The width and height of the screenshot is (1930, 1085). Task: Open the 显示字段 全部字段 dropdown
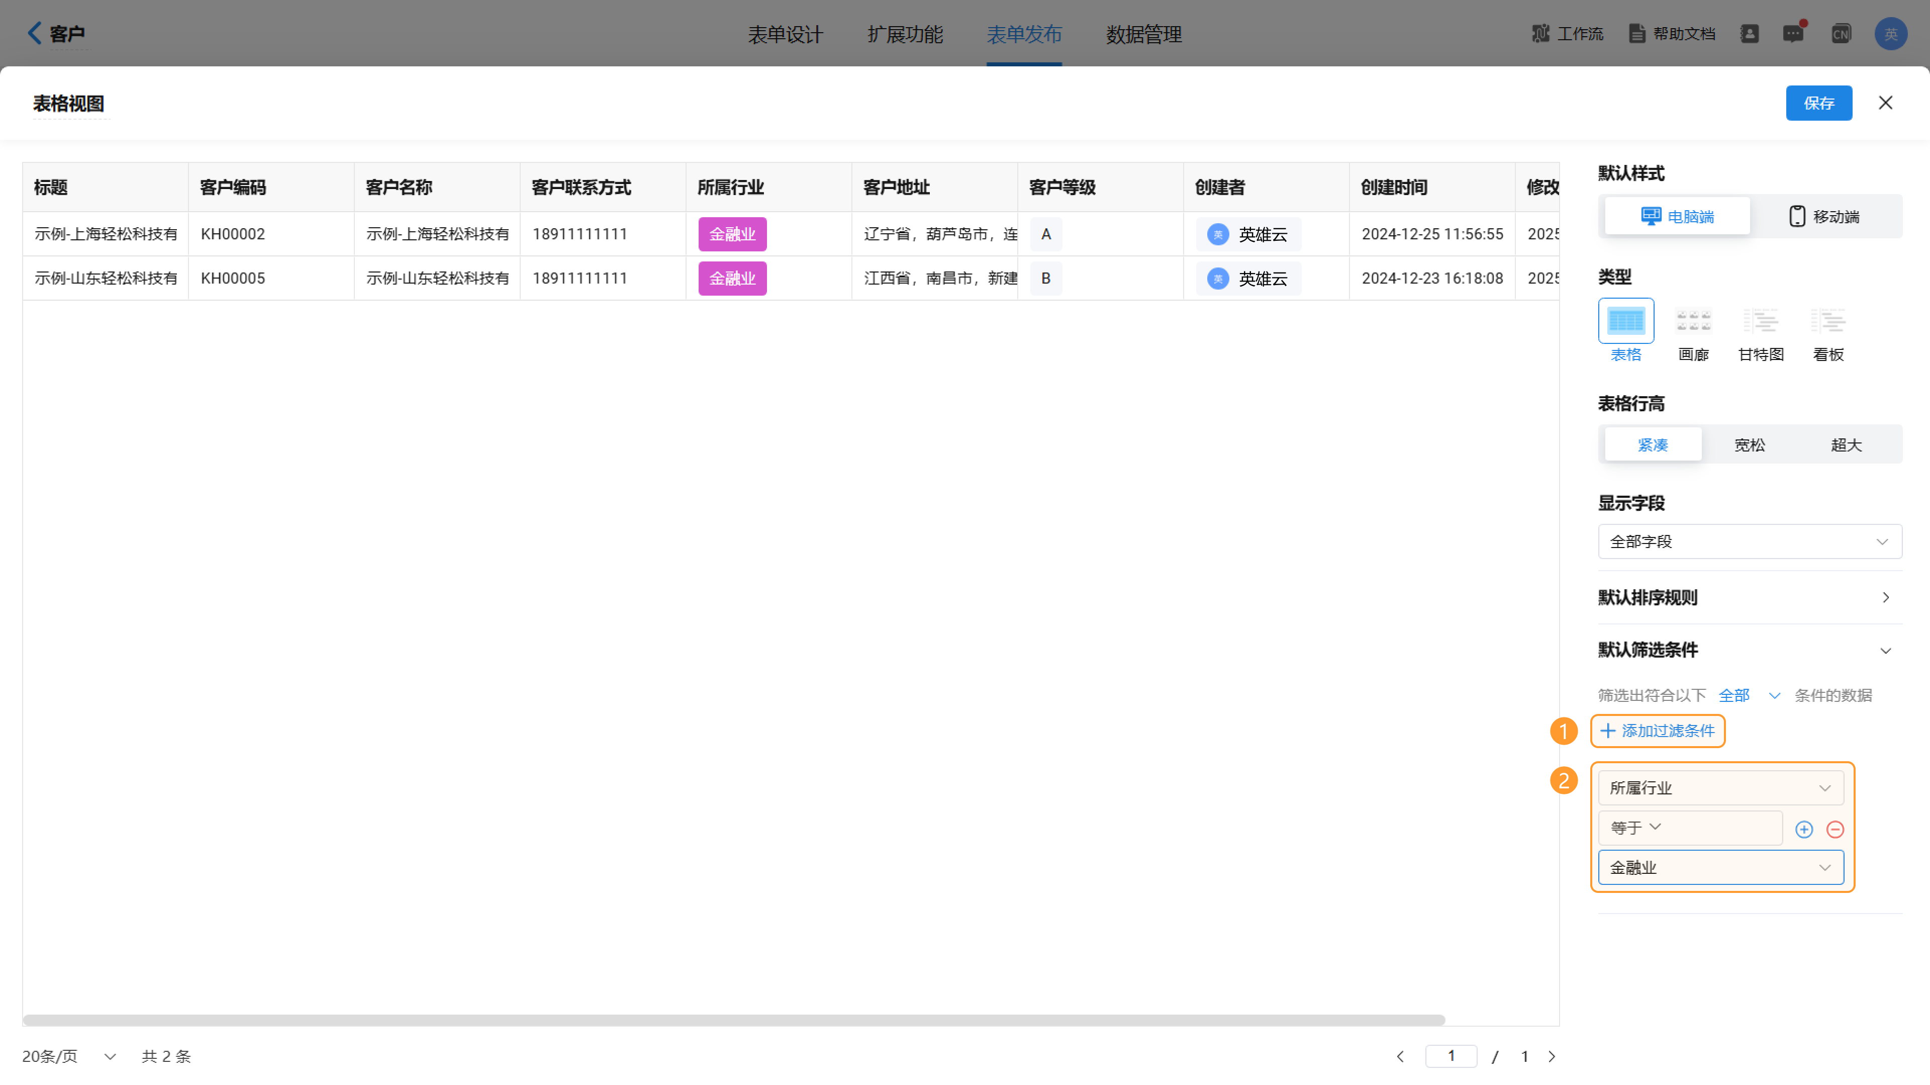click(1750, 541)
